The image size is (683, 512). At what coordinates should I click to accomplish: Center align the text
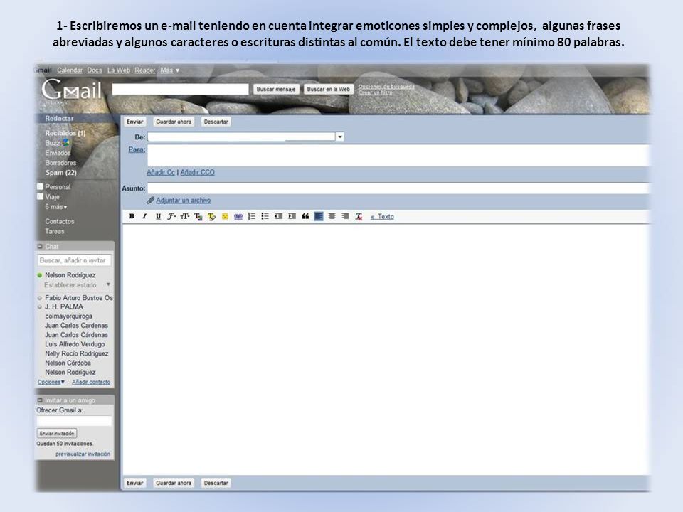(x=332, y=216)
